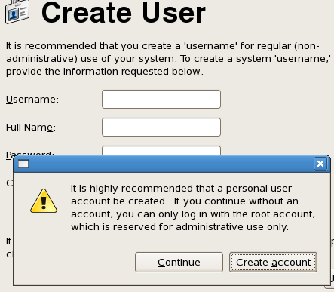Choose Create account in the dialog

click(273, 262)
